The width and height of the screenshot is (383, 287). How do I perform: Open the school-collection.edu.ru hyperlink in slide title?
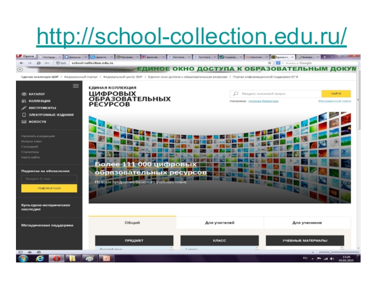(x=191, y=36)
